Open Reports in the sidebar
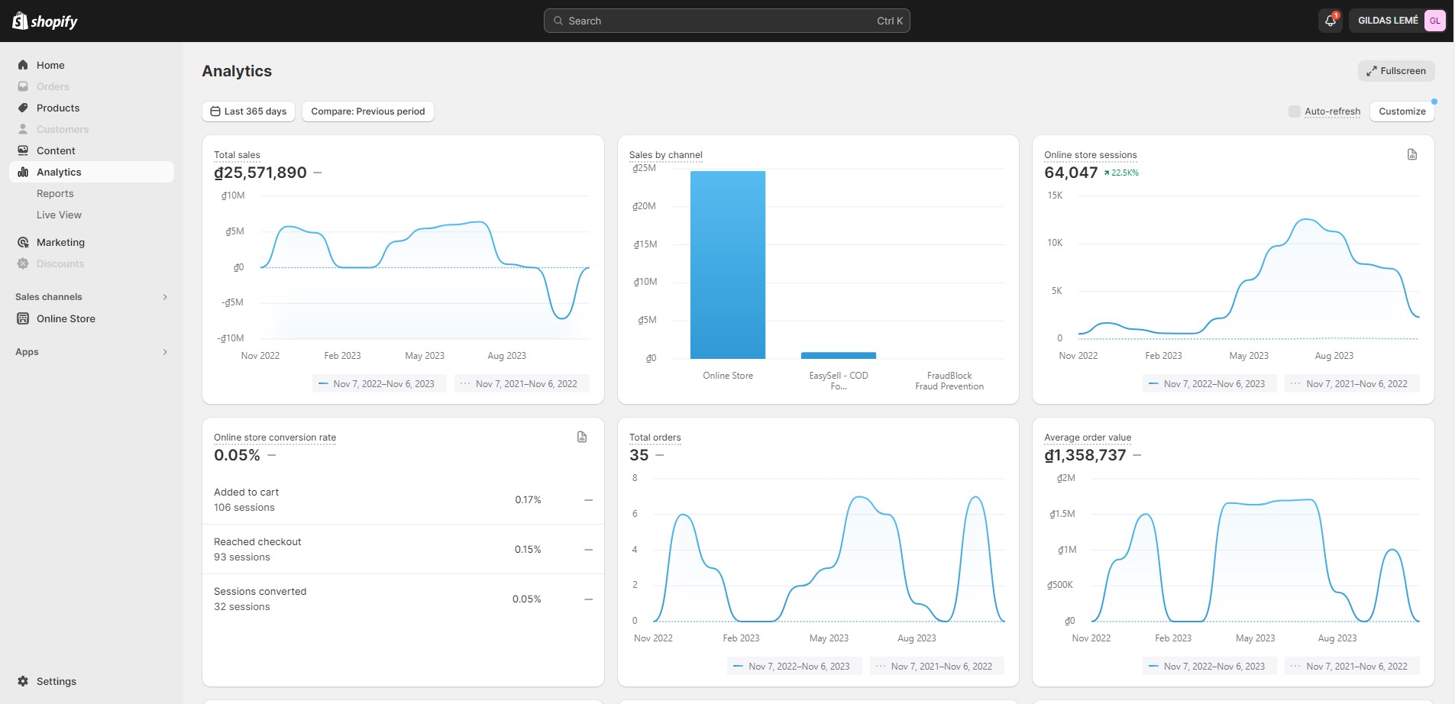The image size is (1455, 704). coord(55,193)
